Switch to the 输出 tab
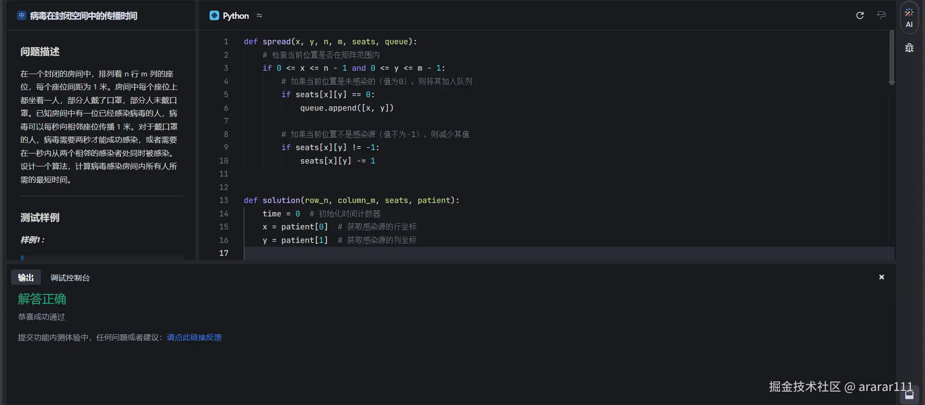 pos(26,278)
